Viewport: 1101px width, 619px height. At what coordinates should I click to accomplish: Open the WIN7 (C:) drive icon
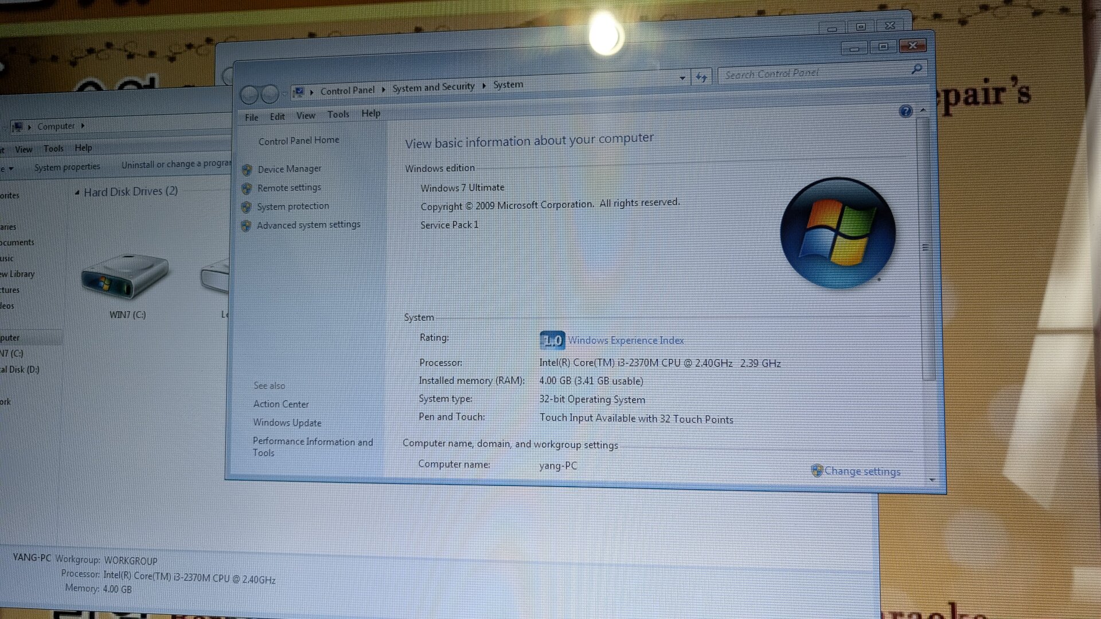click(126, 276)
